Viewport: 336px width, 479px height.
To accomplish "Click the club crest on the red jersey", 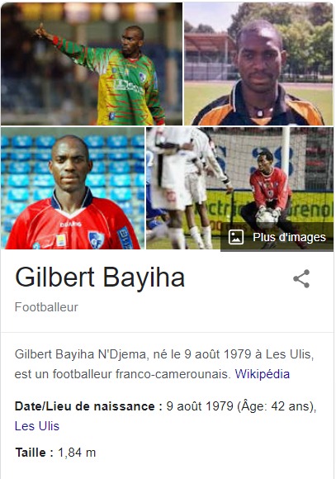I will (x=97, y=239).
